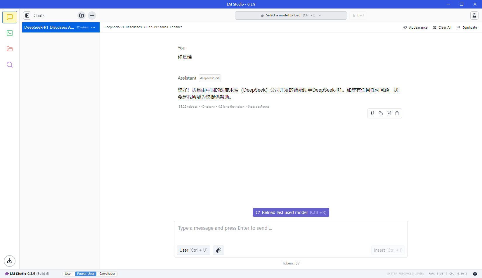Click the Tokens: 57 counter
This screenshot has width=482, height=278.
coord(291,263)
